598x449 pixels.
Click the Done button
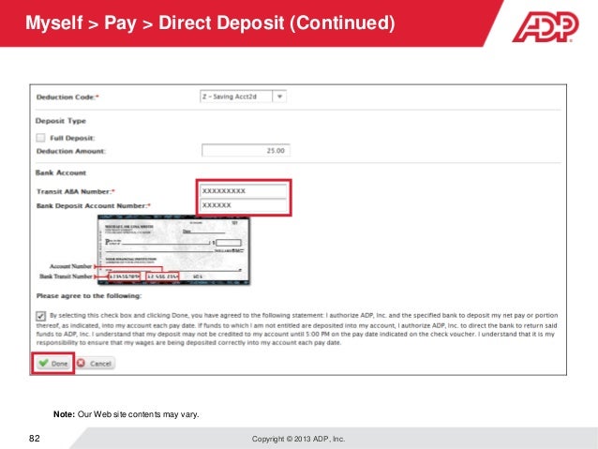(53, 363)
